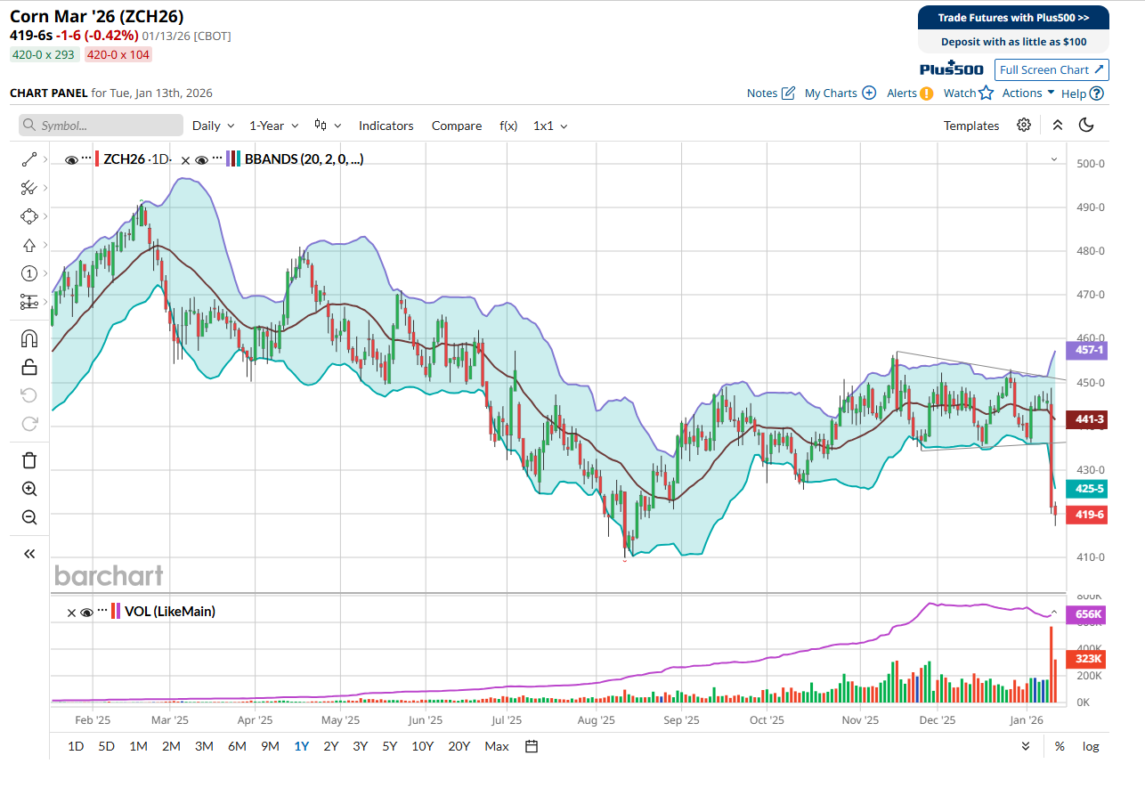Screen dimensions: 1145x796
Task: Zoom in using the magnifier plus icon
Action: click(x=29, y=489)
